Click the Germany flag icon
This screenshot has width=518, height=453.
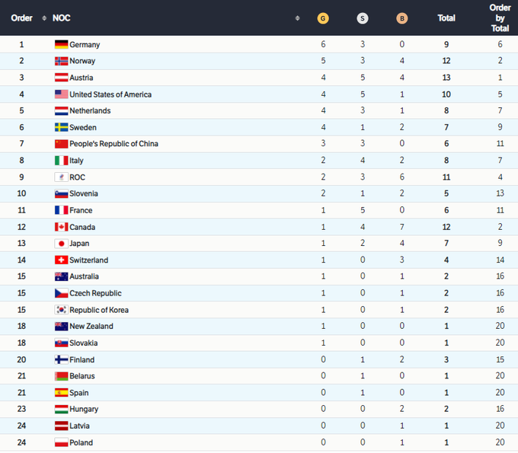click(x=61, y=45)
